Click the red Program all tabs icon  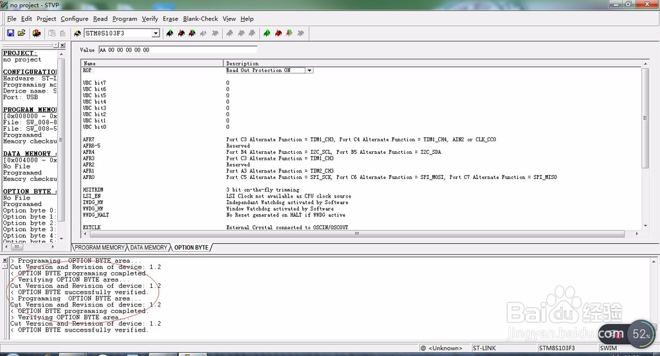click(279, 33)
